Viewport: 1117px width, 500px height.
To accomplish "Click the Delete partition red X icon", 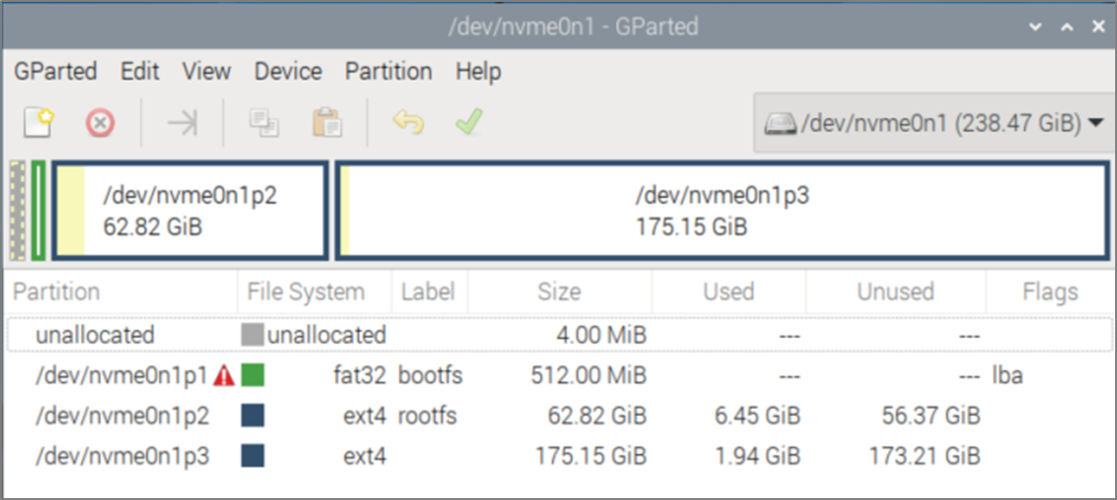I will coord(101,124).
